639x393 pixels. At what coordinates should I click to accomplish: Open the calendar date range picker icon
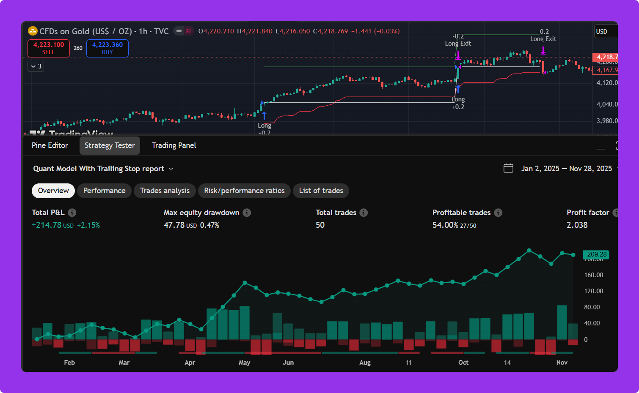coord(508,168)
